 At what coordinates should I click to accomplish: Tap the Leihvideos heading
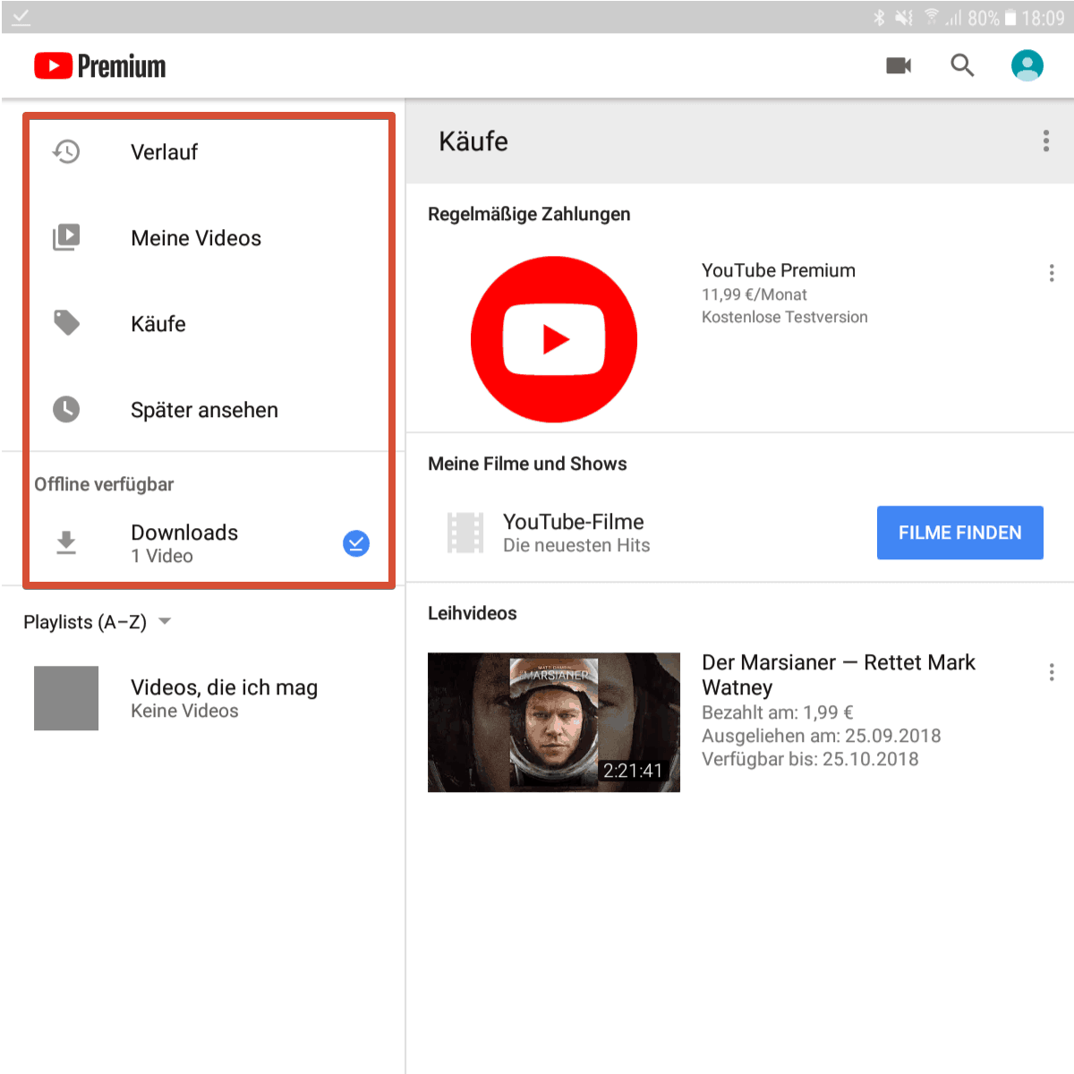(473, 613)
